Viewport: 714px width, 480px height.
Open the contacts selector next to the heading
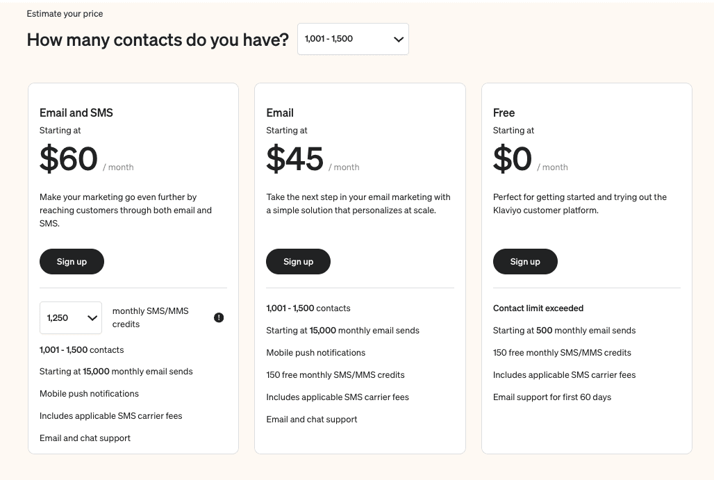click(353, 40)
